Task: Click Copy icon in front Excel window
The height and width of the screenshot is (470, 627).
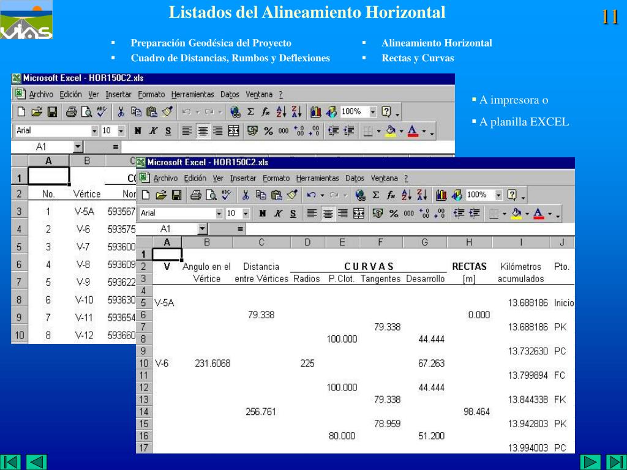Action: point(261,195)
